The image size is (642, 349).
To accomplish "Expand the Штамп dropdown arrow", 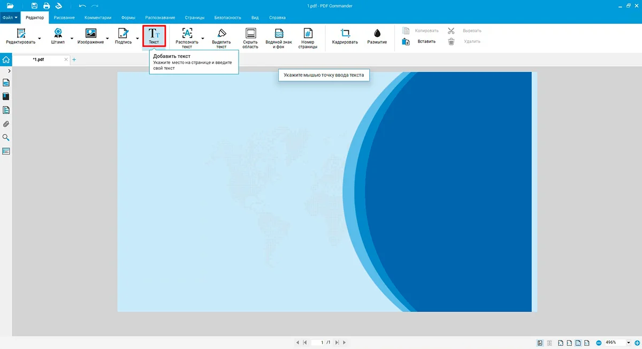I will click(x=72, y=39).
